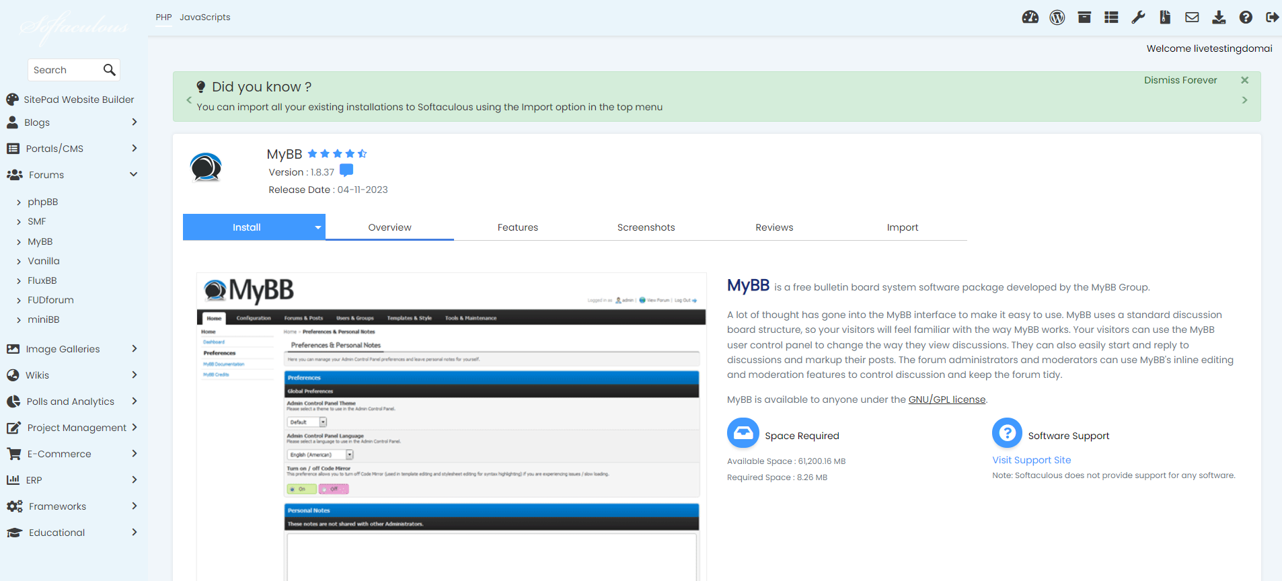
Task: Select FUDforum in Forums list
Action: tap(50, 300)
